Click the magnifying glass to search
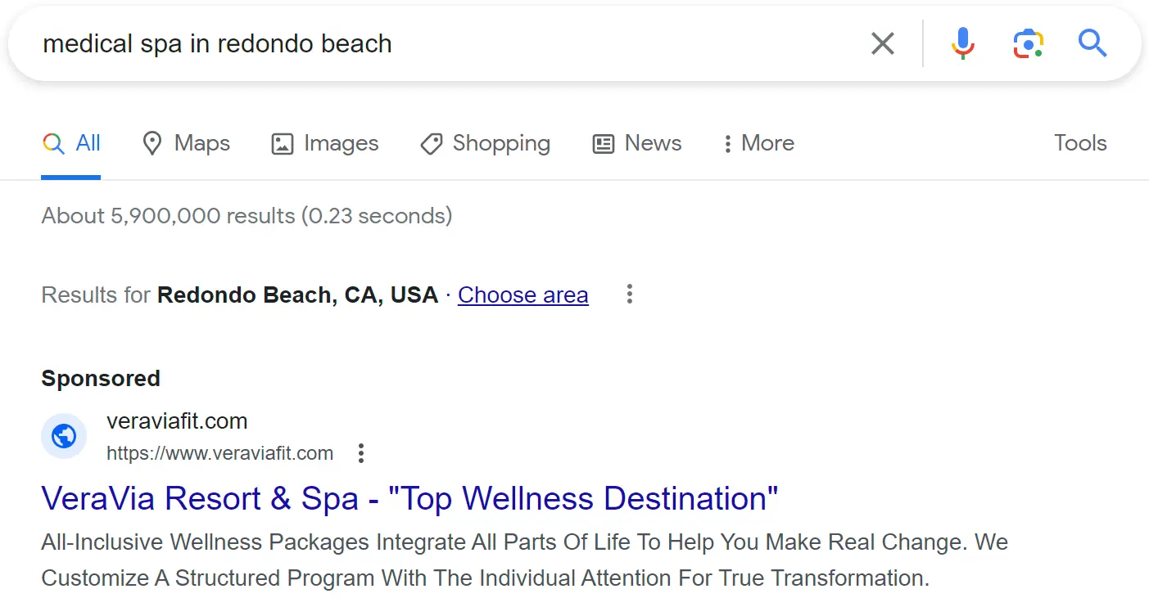Viewport: 1149px width, 598px height. 1092,43
